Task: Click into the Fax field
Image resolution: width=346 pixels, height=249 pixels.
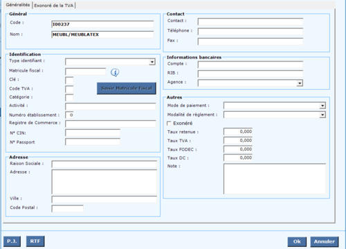Action: pos(251,41)
